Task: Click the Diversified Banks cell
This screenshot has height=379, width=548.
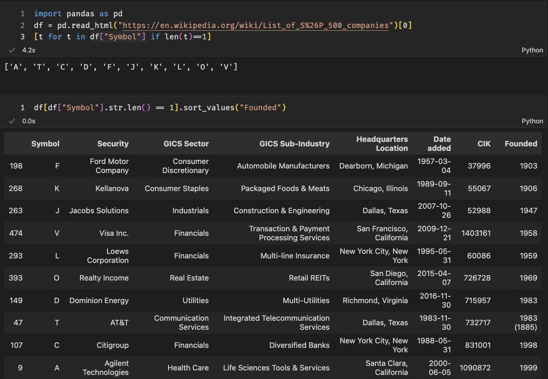Action: point(299,345)
